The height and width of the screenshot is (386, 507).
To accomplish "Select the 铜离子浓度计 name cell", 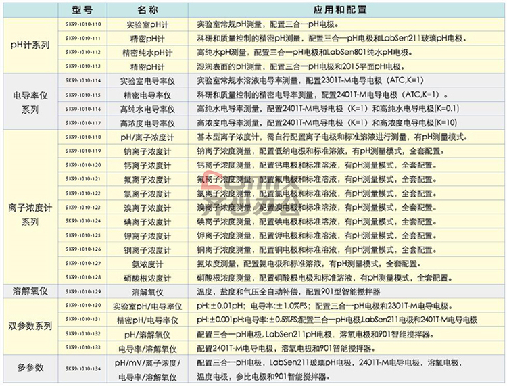I will coord(147,249).
